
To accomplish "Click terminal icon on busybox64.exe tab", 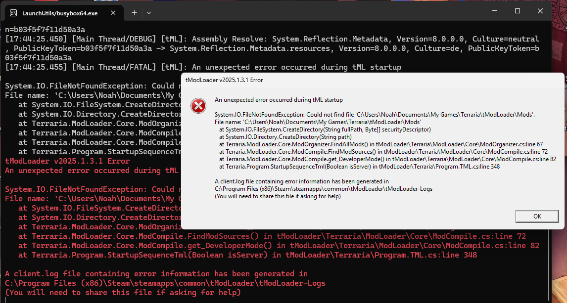I will pos(13,13).
